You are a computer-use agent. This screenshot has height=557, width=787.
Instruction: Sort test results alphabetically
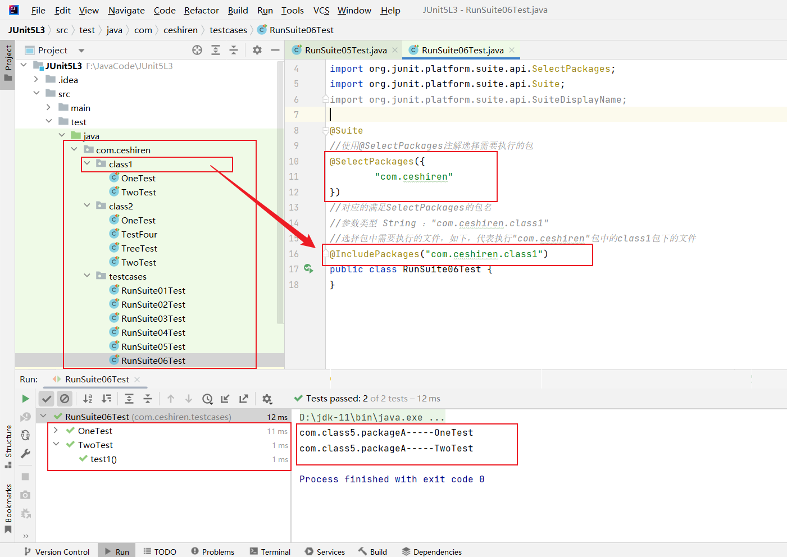(88, 399)
